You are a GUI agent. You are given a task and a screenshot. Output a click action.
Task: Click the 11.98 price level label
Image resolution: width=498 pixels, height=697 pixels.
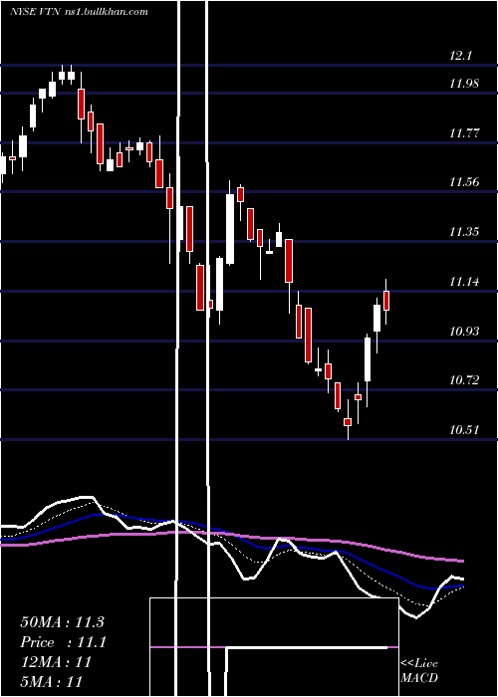pos(464,83)
